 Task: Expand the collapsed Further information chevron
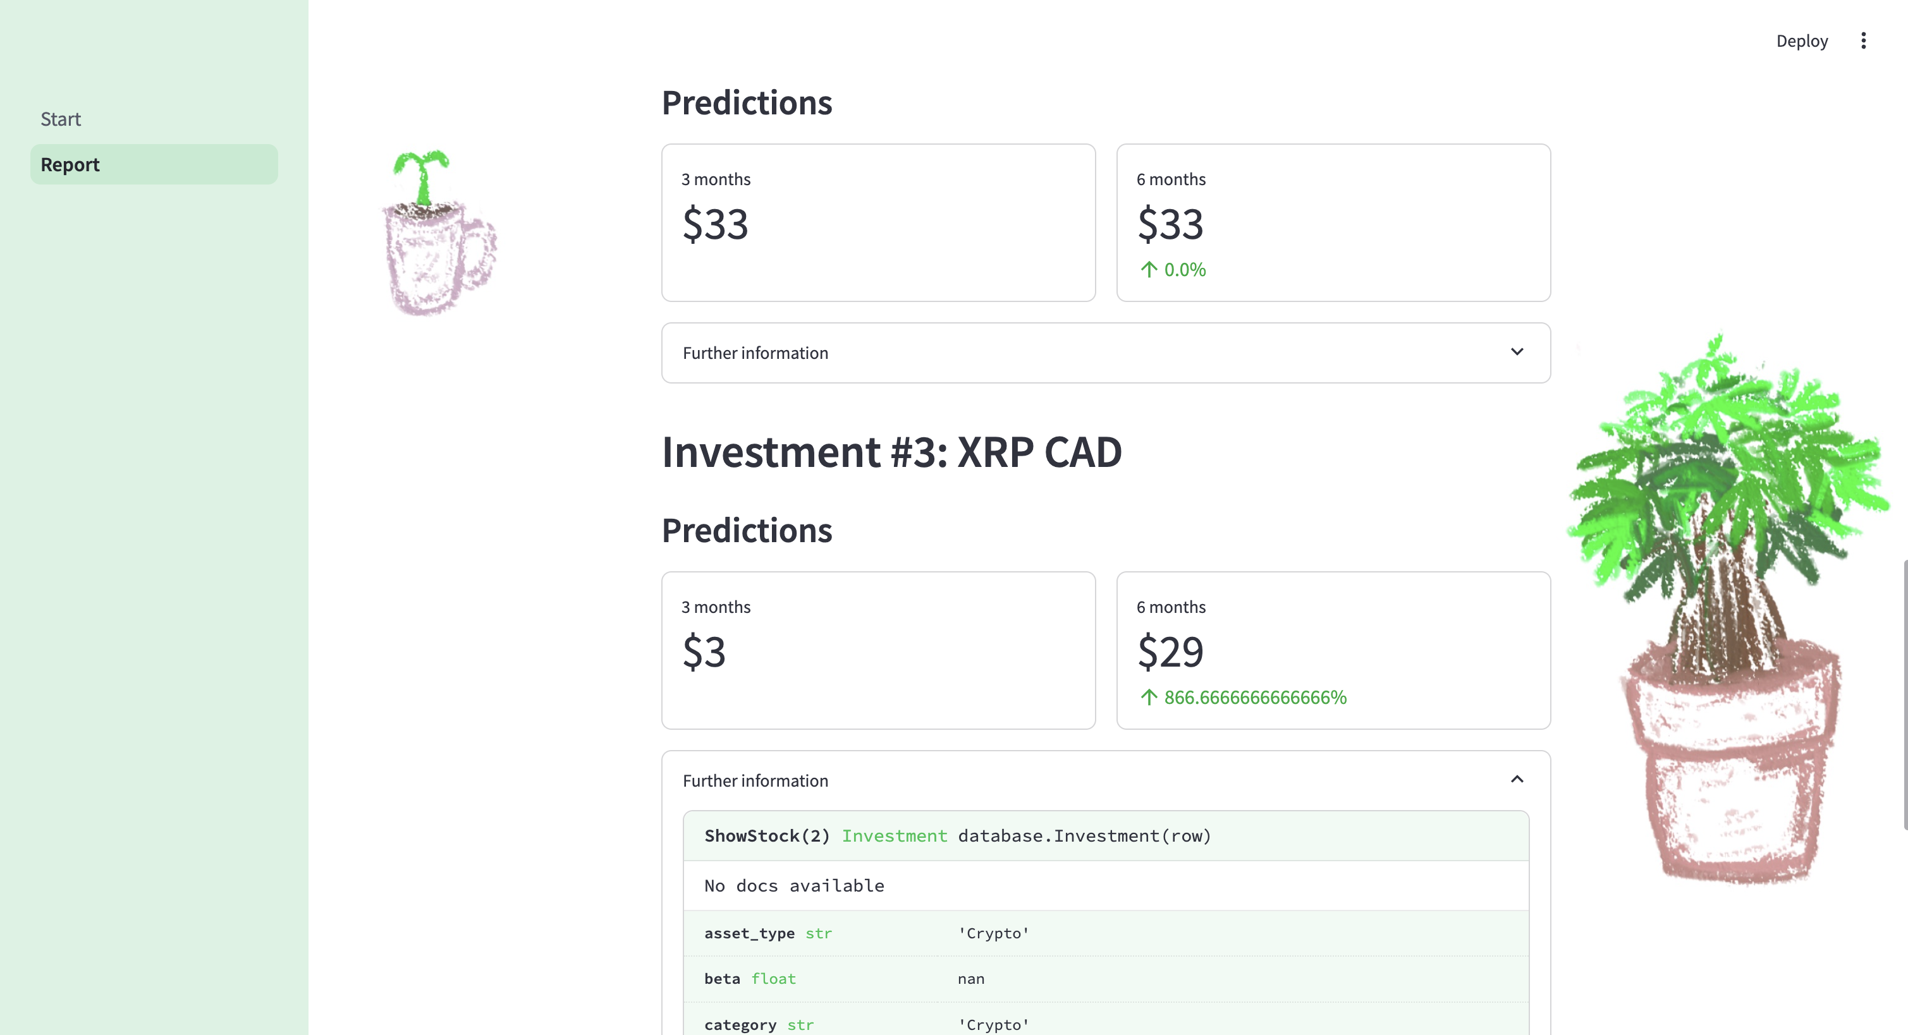pos(1516,352)
